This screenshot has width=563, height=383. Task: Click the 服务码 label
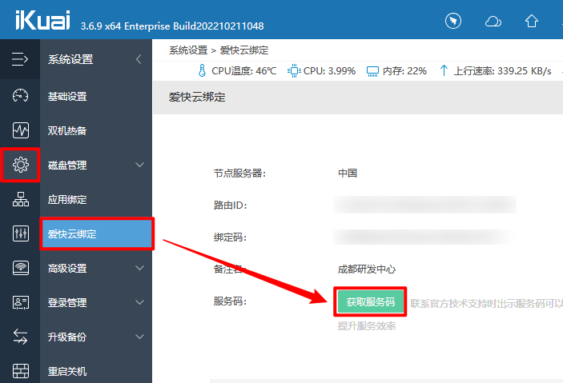230,301
